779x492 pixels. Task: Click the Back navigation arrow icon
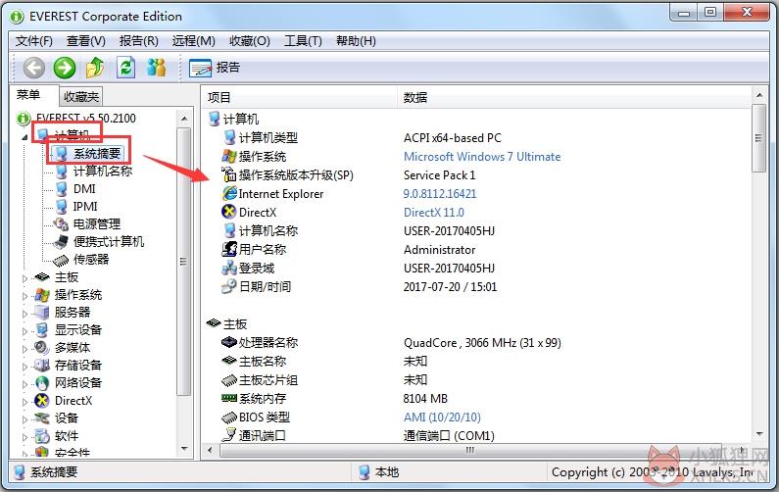tap(33, 68)
